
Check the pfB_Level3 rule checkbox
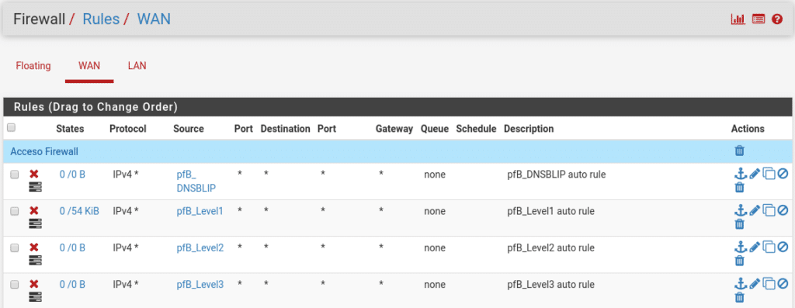15,284
